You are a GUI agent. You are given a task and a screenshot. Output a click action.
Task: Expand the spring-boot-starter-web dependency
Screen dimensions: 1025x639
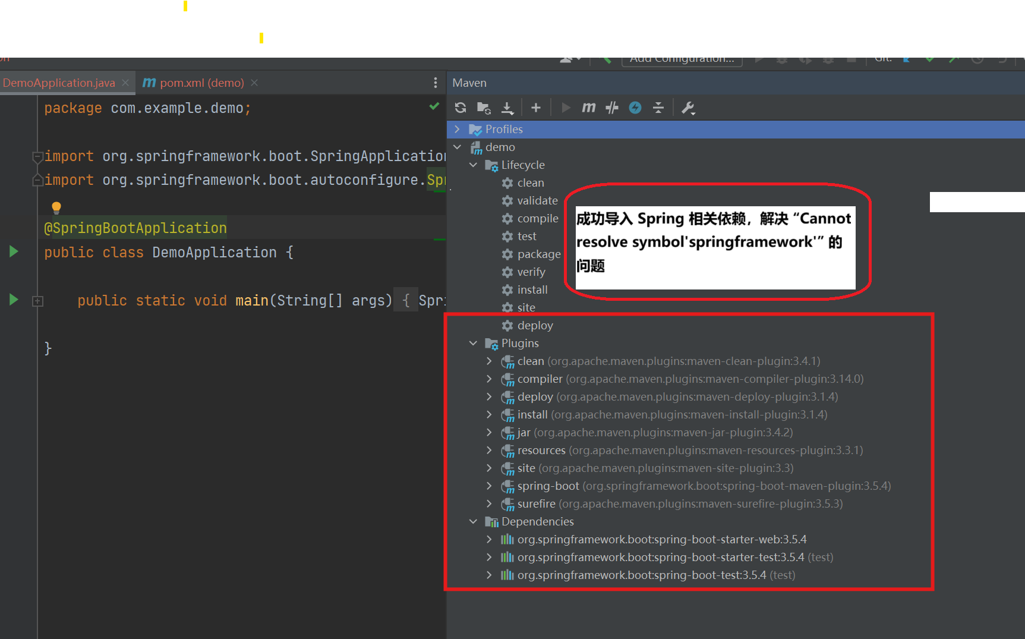[x=489, y=539]
